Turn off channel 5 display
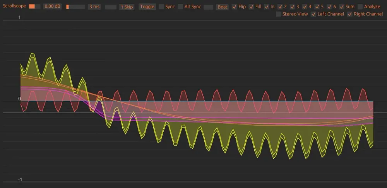 (x=317, y=7)
